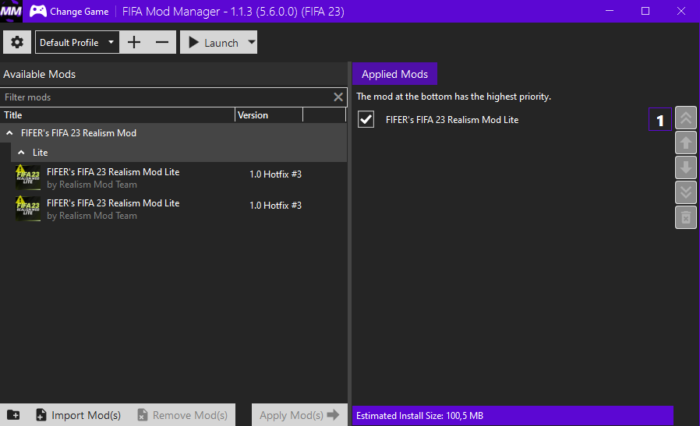Sort mods by Title column

pyautogui.click(x=118, y=115)
